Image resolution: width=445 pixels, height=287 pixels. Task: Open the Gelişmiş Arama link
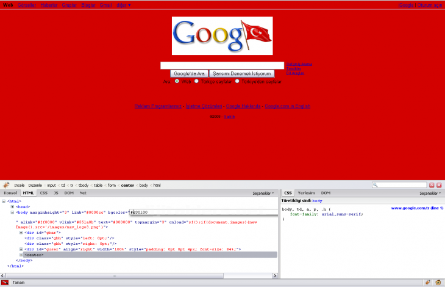(x=299, y=64)
